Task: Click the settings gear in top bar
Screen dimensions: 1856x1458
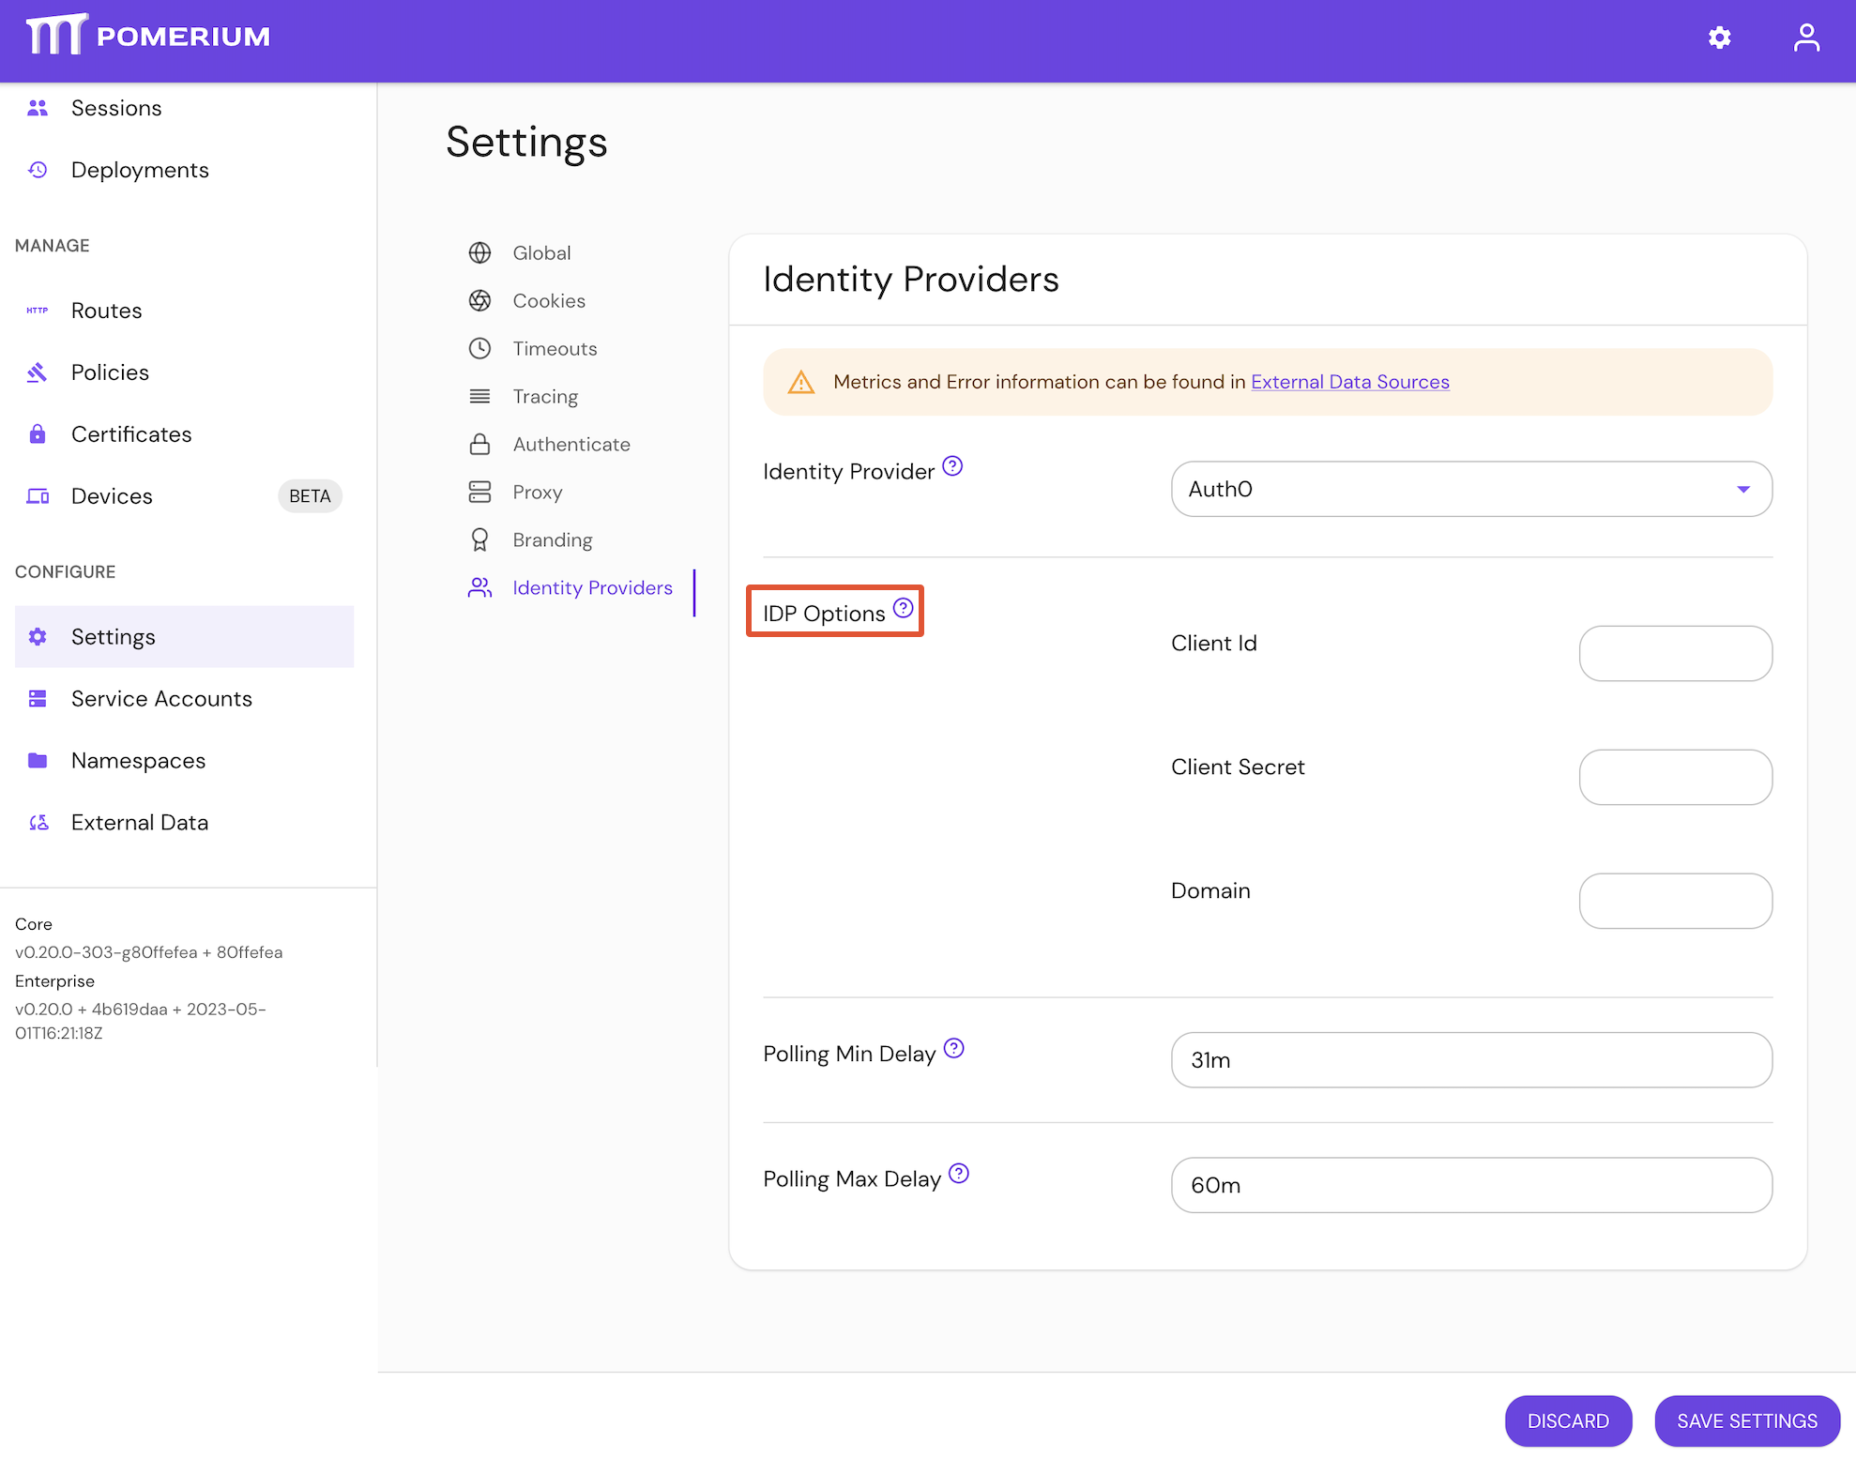Action: 1720,38
